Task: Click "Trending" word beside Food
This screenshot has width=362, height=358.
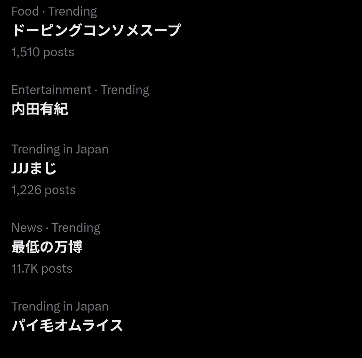Action: tap(73, 12)
